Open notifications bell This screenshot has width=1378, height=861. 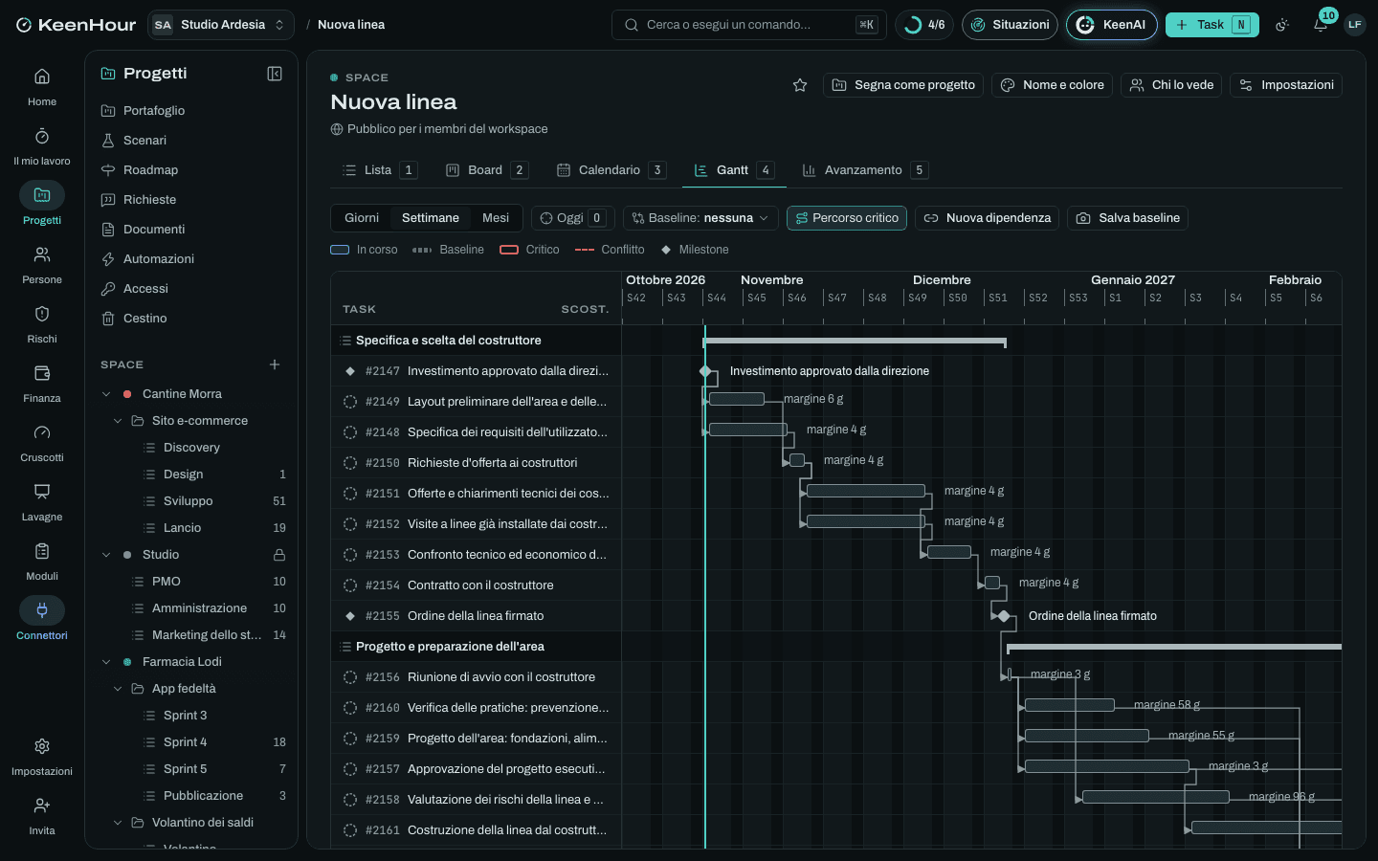coord(1321,25)
